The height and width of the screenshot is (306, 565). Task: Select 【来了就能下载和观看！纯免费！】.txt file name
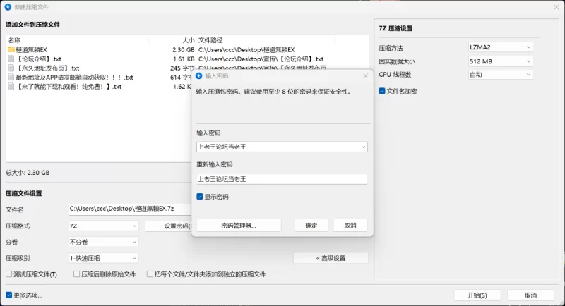coord(69,87)
